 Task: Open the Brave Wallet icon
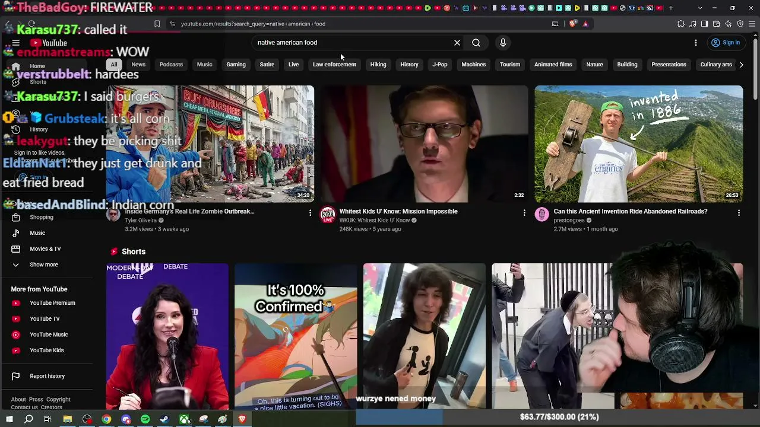click(717, 24)
